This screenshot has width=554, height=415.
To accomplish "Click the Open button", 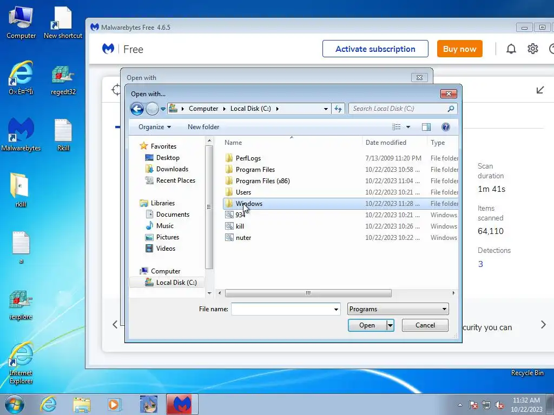I will pyautogui.click(x=367, y=325).
